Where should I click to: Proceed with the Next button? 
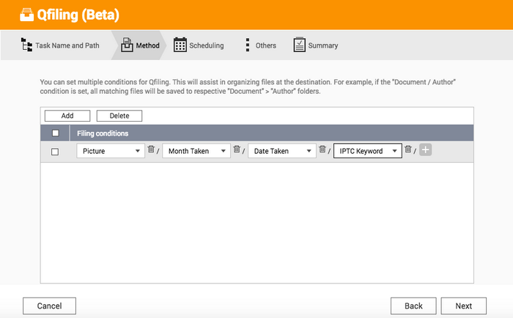[x=464, y=306]
